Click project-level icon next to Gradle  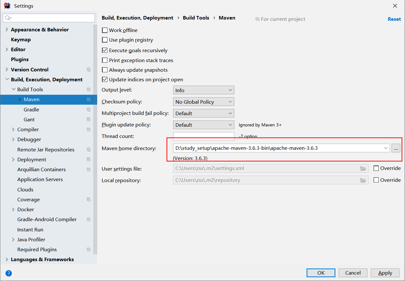89,109
